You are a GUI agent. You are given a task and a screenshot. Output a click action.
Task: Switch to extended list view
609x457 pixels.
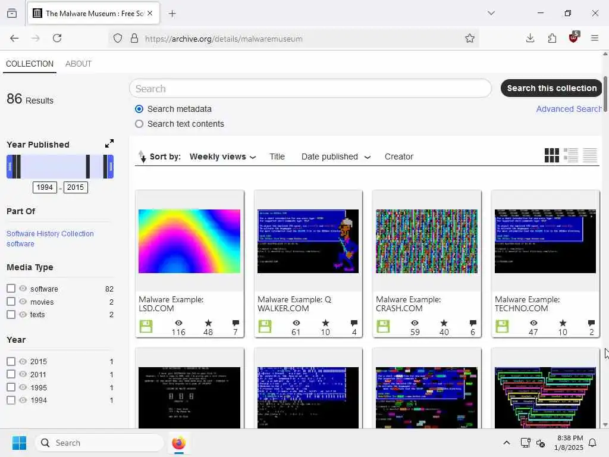(570, 155)
